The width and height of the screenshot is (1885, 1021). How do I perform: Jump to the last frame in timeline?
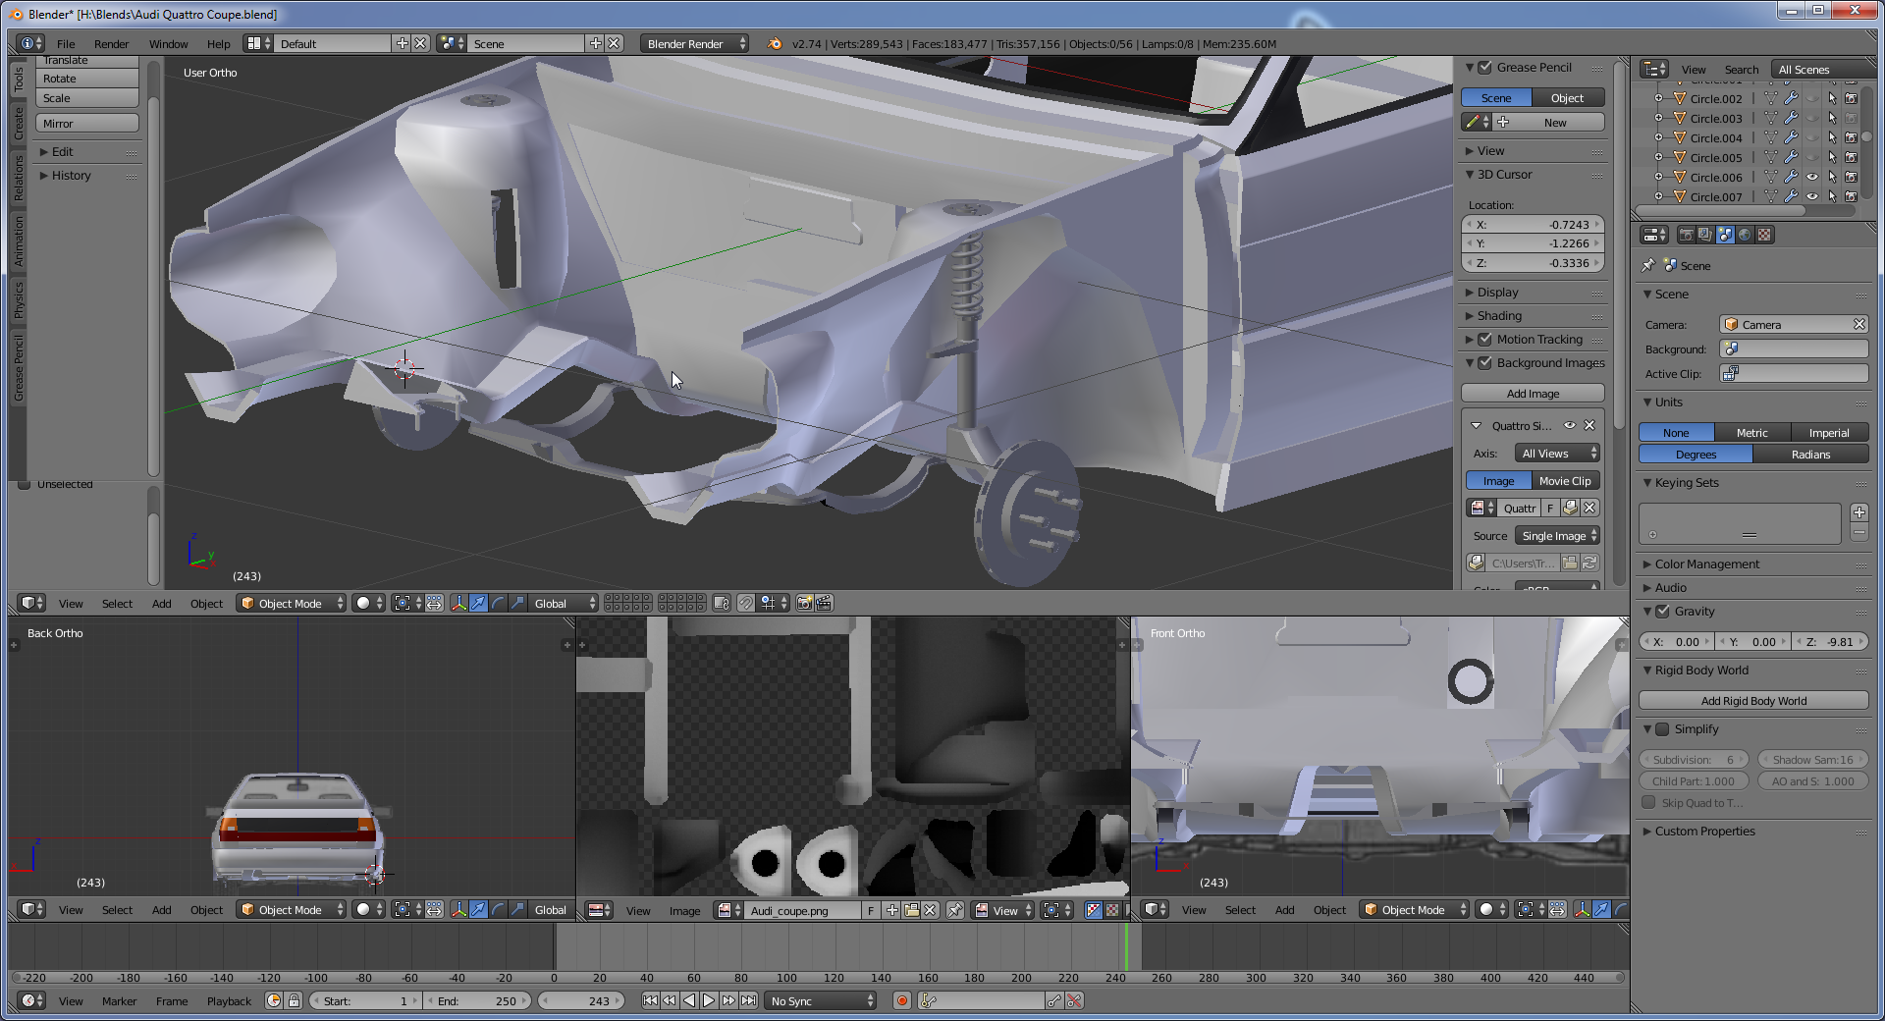pos(748,1001)
